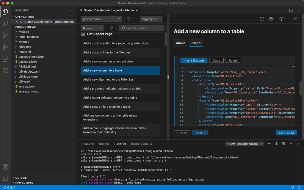Split the terminal panel
Viewport: 304px width, 190px height.
coord(276,144)
